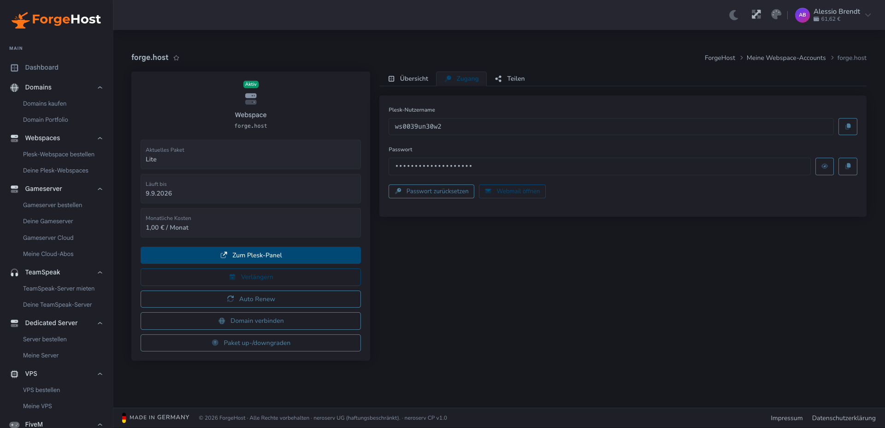Switch to the Übersicht tab
The height and width of the screenshot is (428, 885).
(x=408, y=79)
